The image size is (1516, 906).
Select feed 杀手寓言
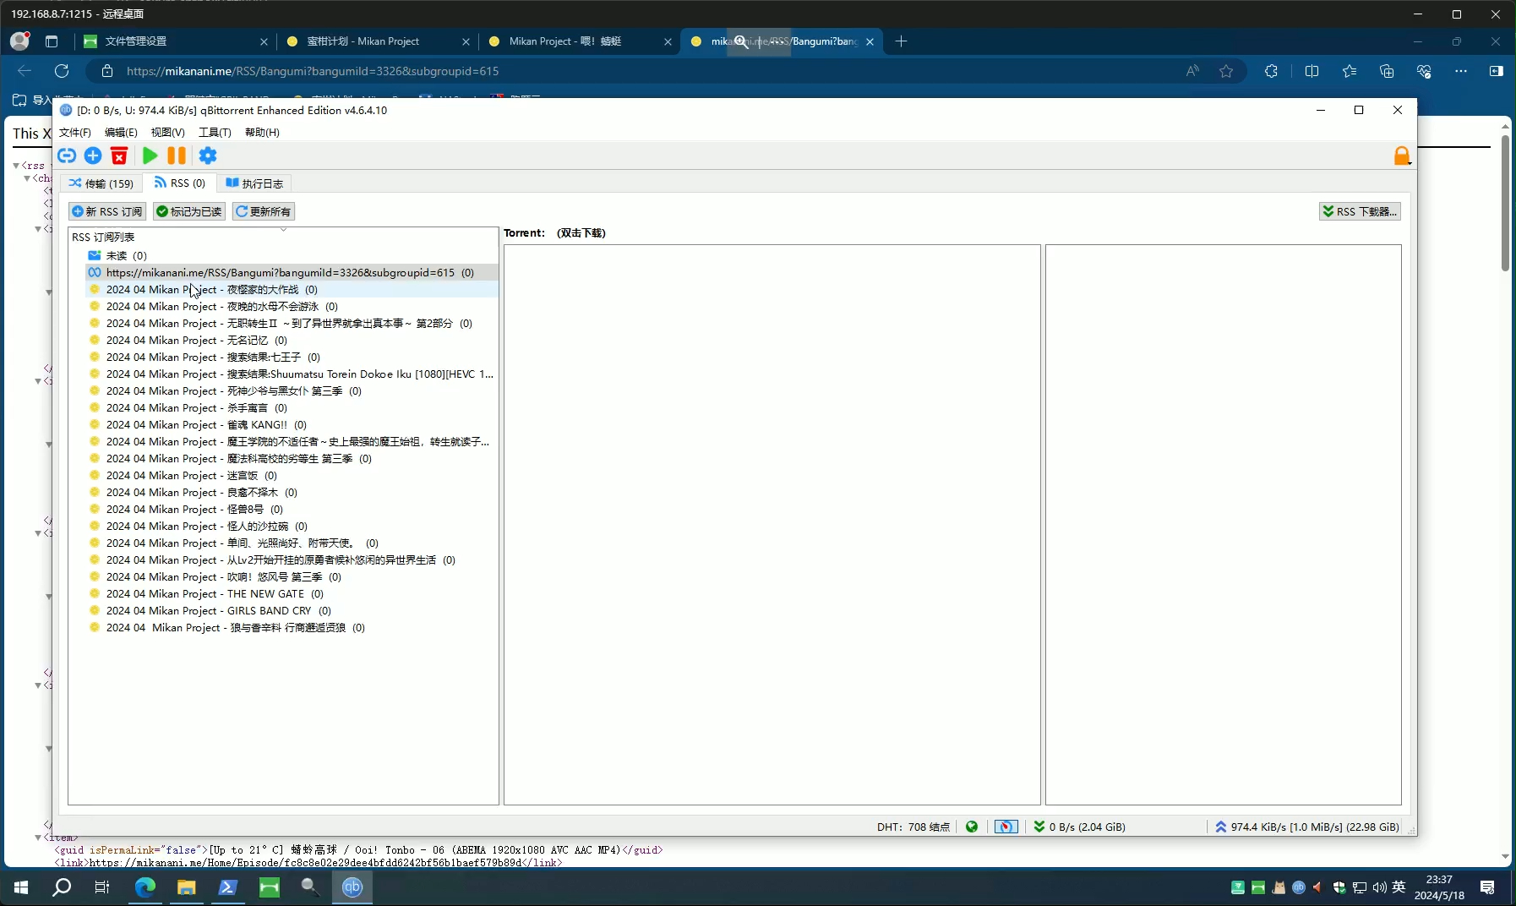[x=292, y=407]
